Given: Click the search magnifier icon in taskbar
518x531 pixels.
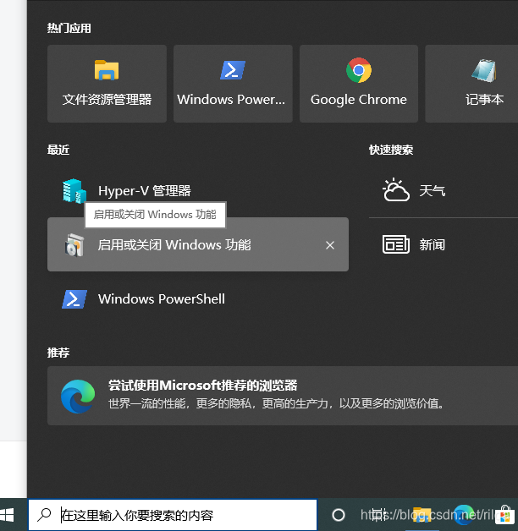Looking at the screenshot, I should (44, 515).
